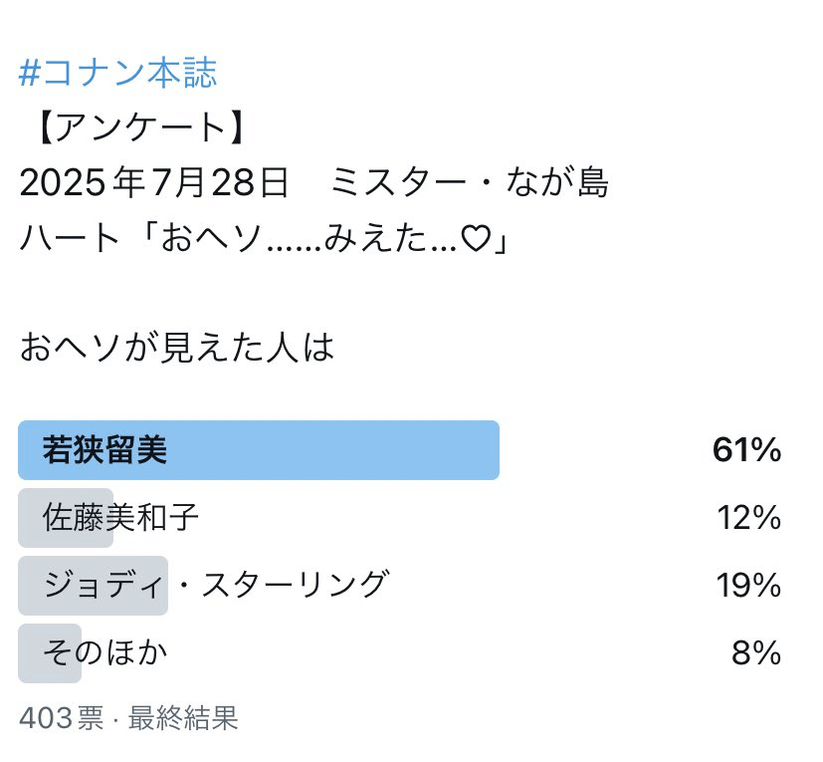Click the 【アンケート】 heading text

[x=140, y=127]
